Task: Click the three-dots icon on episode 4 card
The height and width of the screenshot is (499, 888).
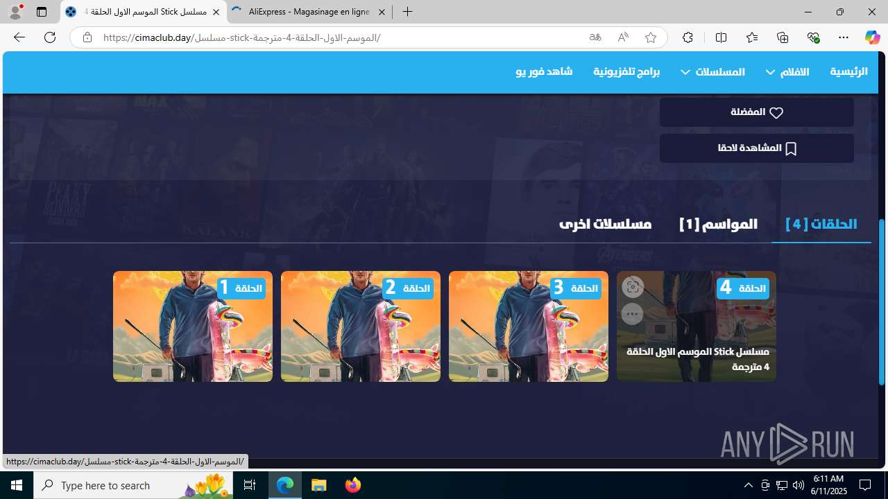Action: pos(632,314)
